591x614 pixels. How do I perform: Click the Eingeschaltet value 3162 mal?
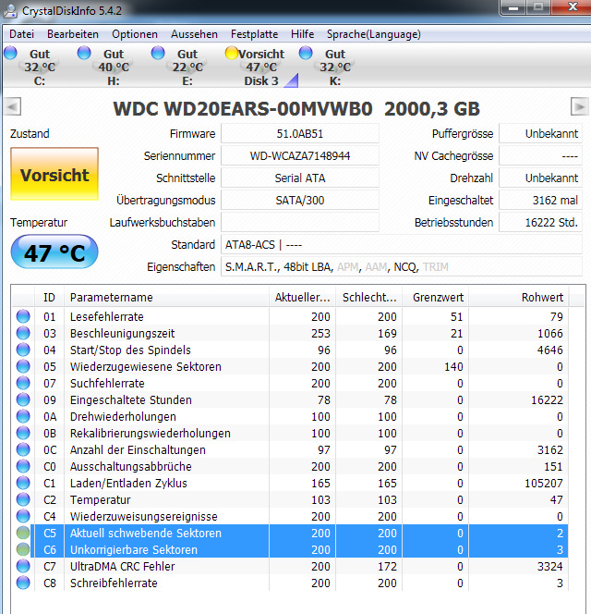540,201
